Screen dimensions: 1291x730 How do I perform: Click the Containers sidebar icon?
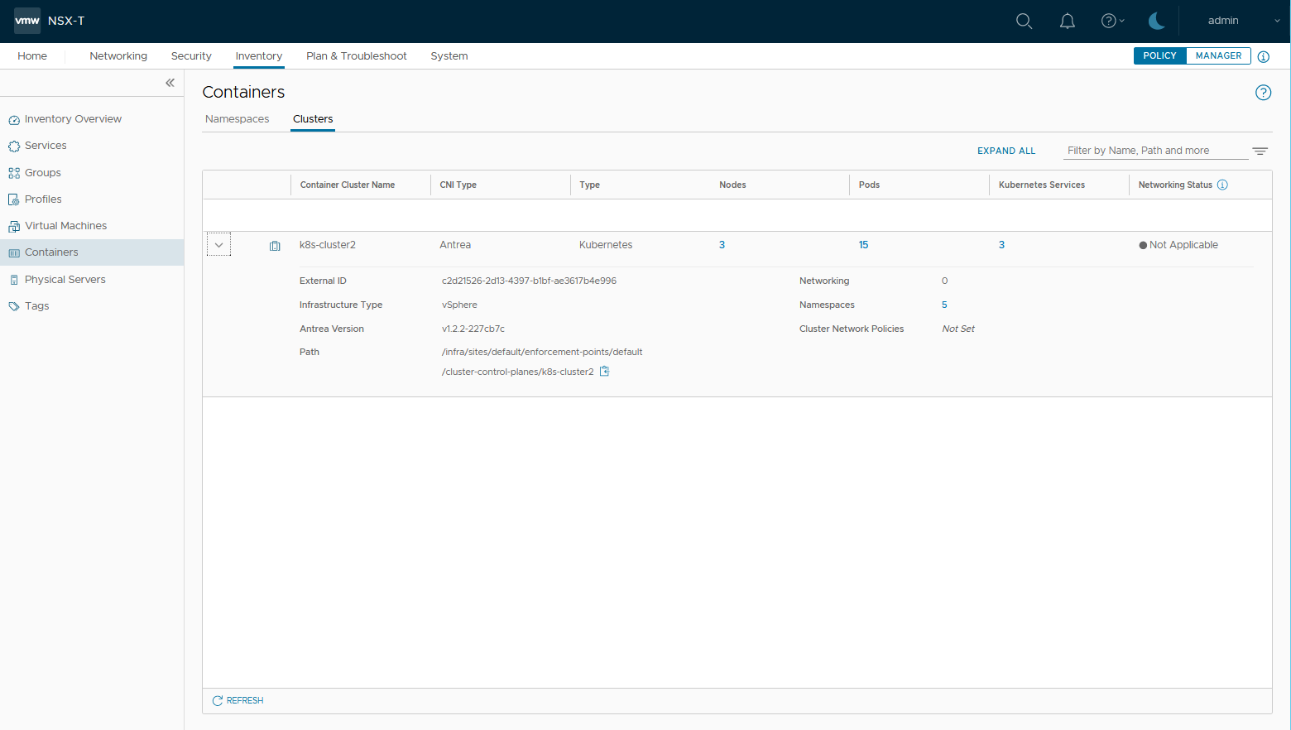coord(14,253)
